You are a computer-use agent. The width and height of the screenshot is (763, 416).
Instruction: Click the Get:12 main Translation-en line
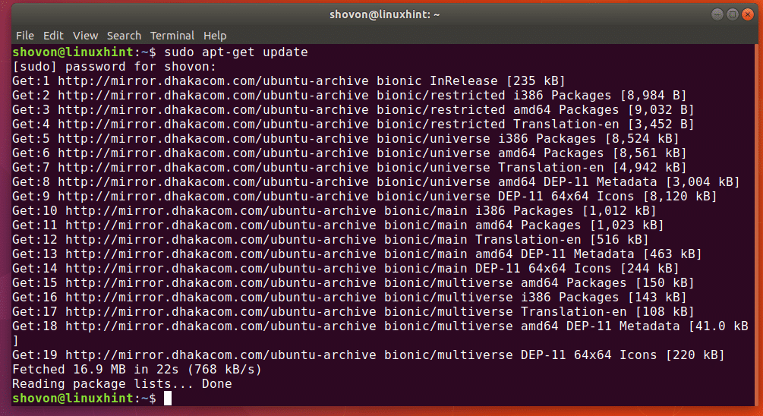pyautogui.click(x=330, y=240)
